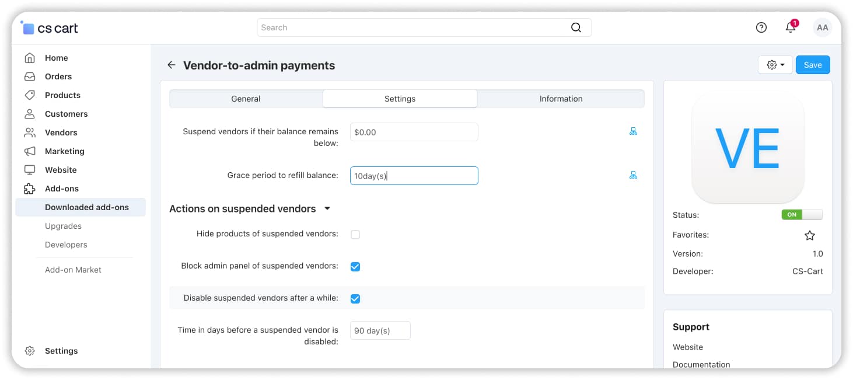Image resolution: width=853 pixels, height=380 pixels.
Task: Switch the add-on Status toggle off
Action: pos(802,215)
